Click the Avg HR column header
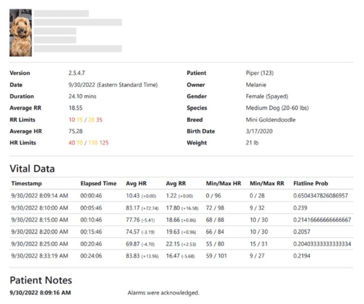 pos(135,183)
